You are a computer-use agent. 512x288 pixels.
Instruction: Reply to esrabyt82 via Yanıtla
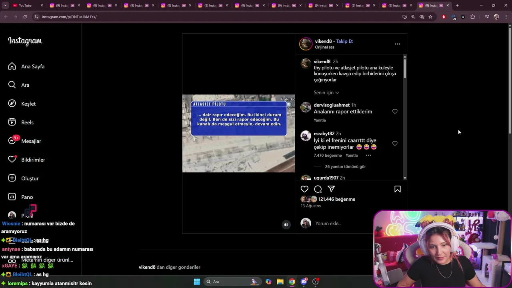[352, 155]
